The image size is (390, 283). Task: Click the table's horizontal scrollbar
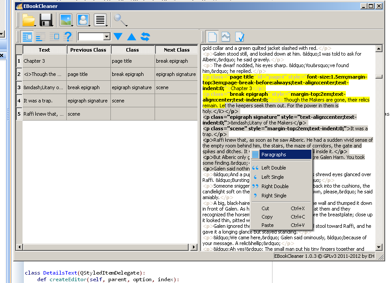[107, 247]
